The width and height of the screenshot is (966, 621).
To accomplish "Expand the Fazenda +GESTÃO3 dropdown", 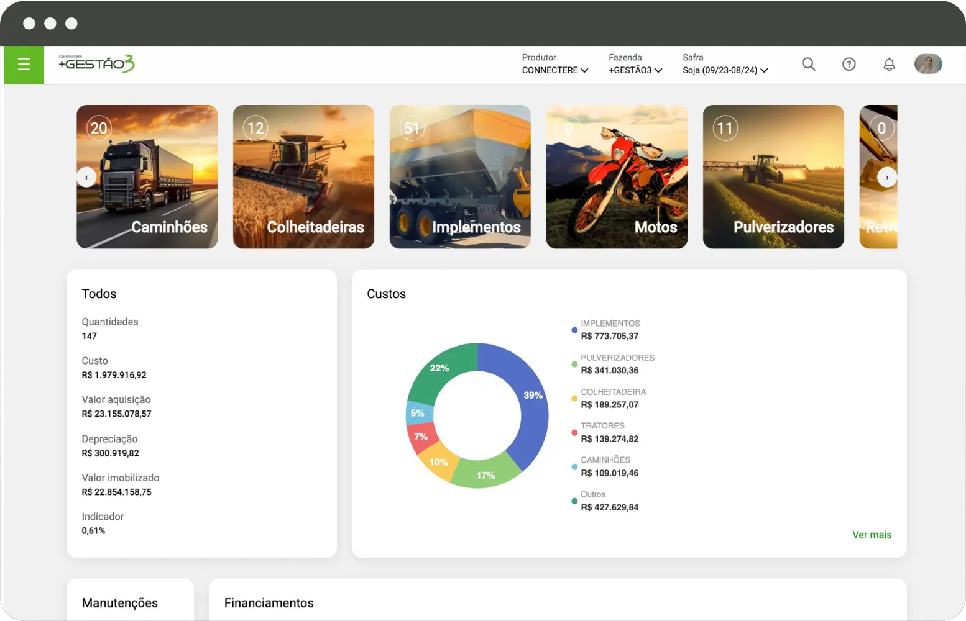I will [x=635, y=70].
